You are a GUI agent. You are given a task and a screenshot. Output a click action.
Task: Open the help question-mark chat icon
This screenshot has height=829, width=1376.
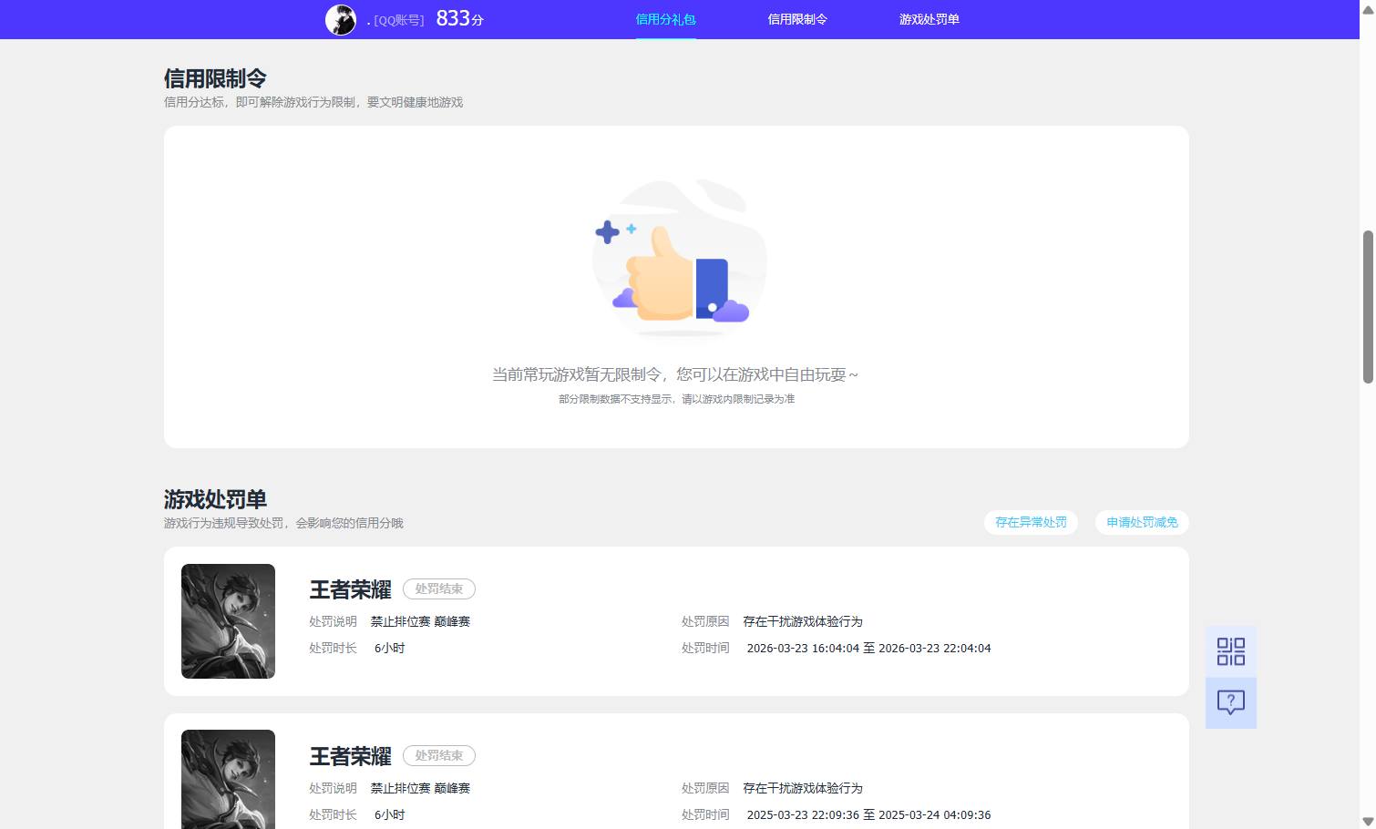(x=1230, y=702)
